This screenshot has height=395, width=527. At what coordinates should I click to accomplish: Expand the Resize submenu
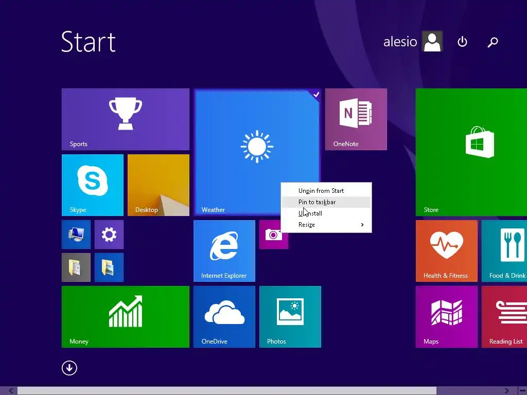pos(326,225)
